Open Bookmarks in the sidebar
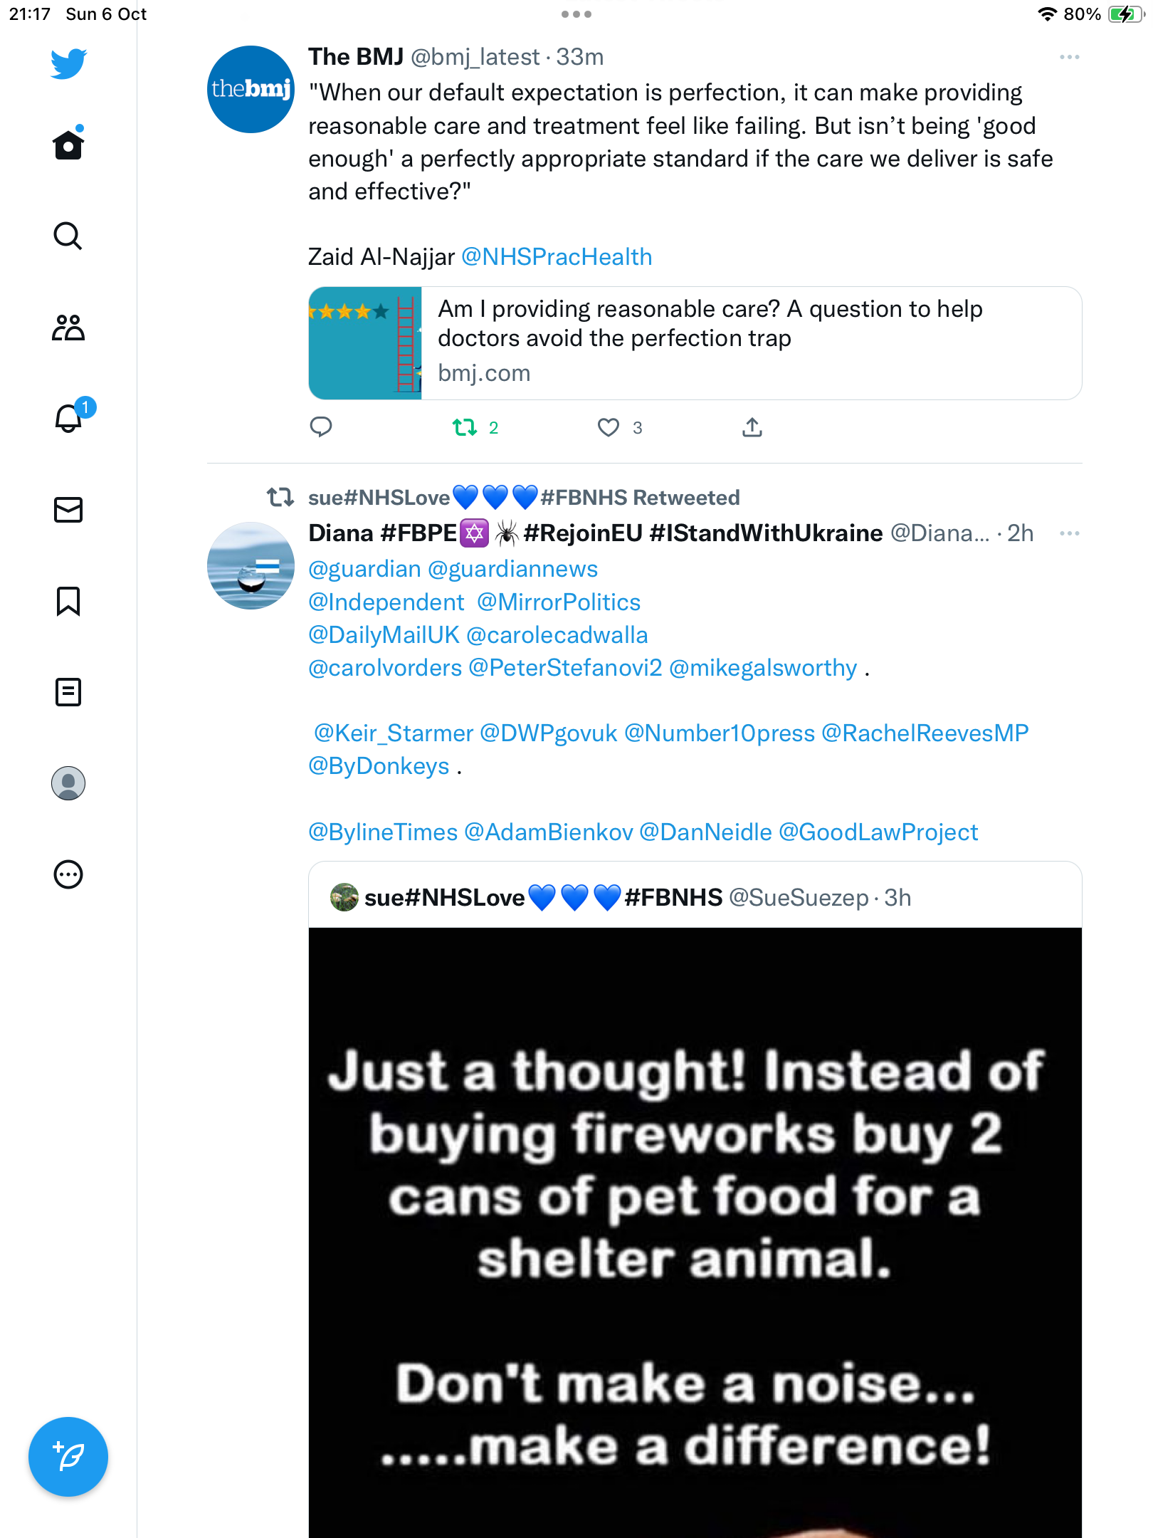The image size is (1153, 1538). [68, 601]
